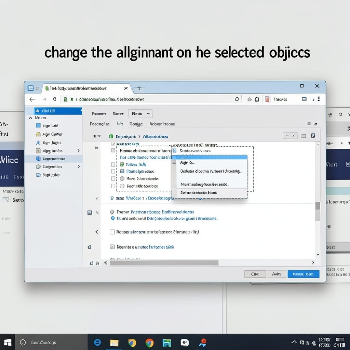The width and height of the screenshot is (350, 350).
Task: Click the small x icon in left gutter
Action: pos(97,199)
